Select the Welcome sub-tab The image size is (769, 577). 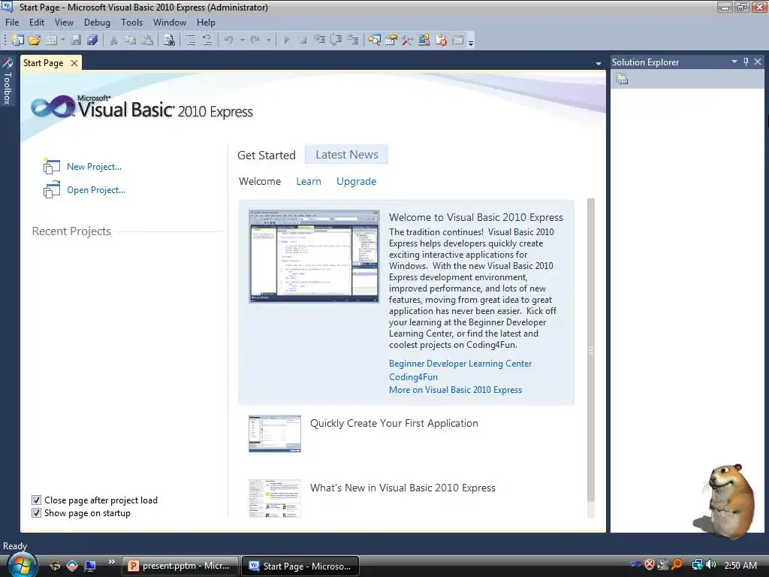click(x=260, y=182)
